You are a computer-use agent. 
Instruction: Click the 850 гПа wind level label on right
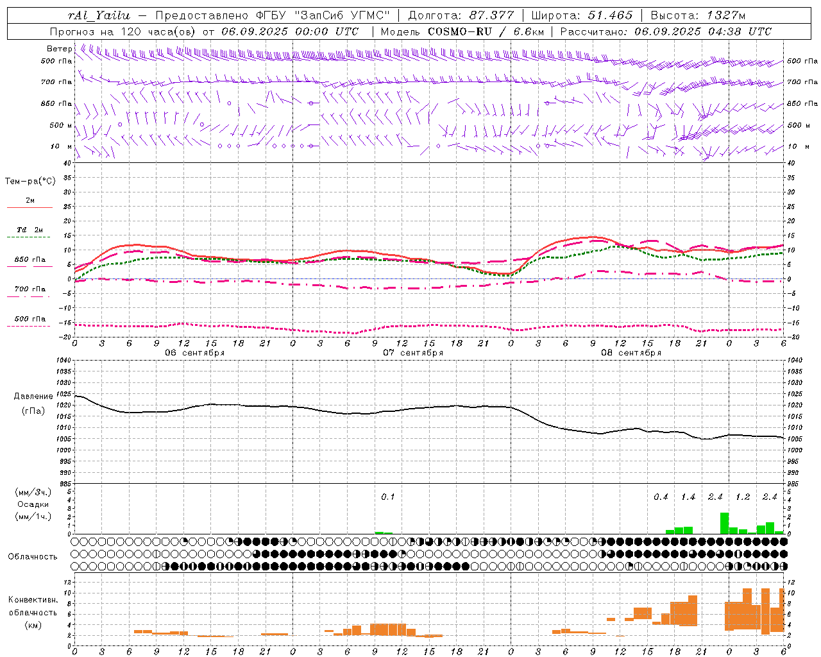[x=802, y=103]
